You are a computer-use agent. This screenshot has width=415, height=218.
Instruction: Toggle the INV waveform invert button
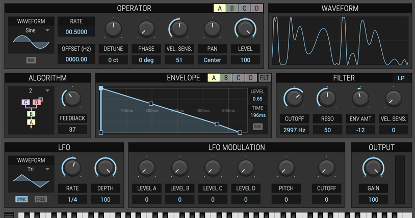(31, 60)
